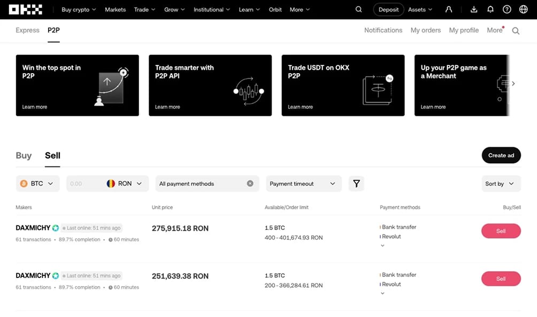Click the P2P sub-navigation search icon
Screen dimensions: 537x317
click(x=516, y=31)
